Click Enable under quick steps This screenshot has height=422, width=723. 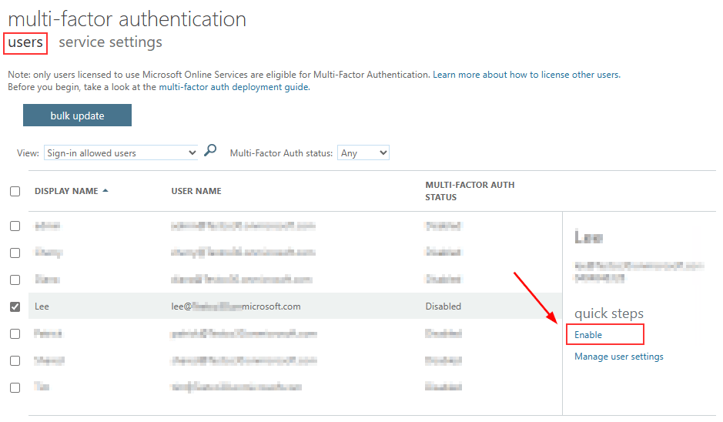click(x=588, y=335)
